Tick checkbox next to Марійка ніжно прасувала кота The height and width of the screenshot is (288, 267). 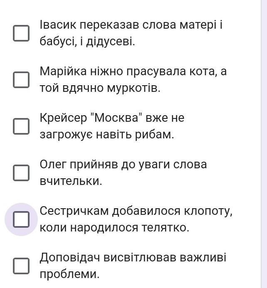[x=21, y=79]
